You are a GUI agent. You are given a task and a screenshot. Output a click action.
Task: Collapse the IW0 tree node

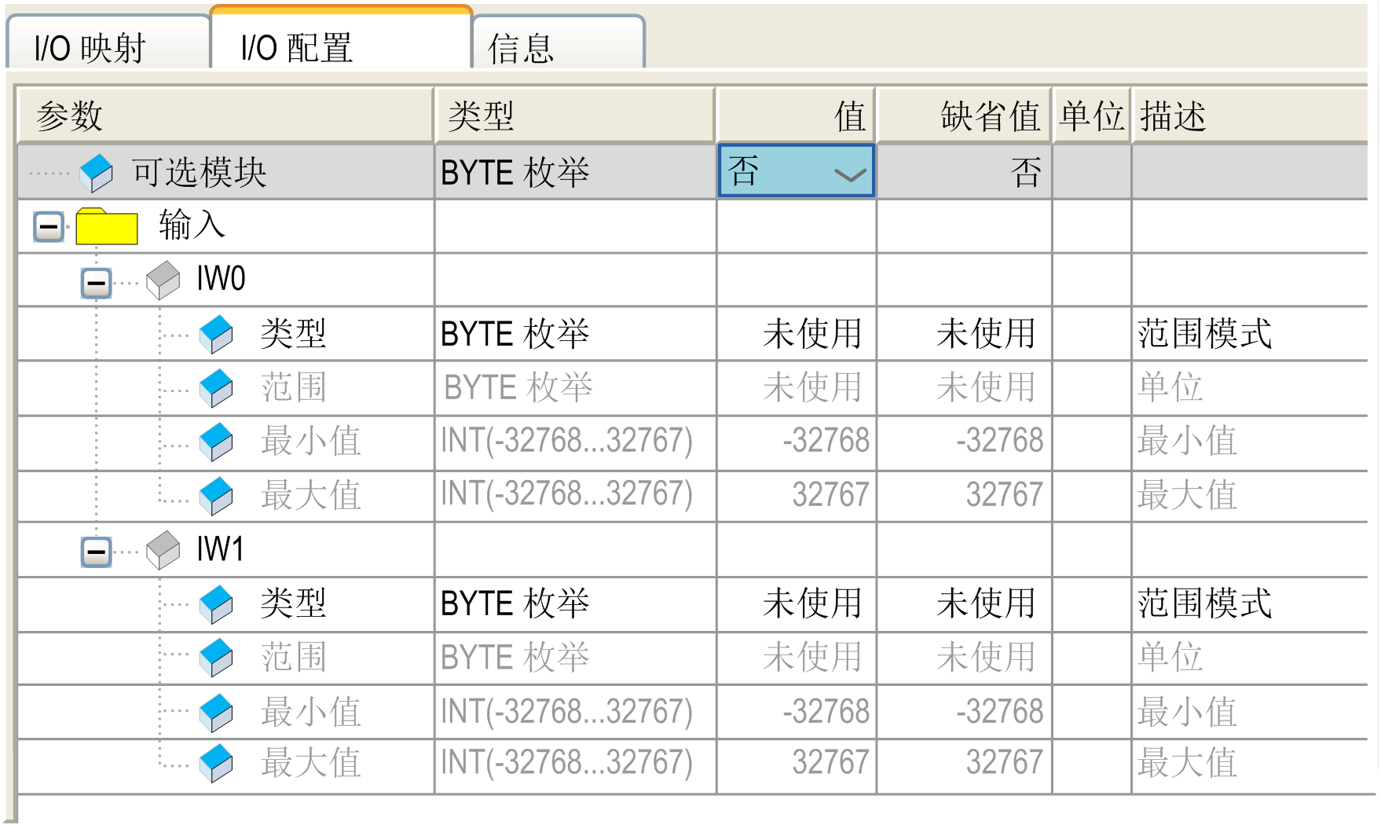point(97,281)
